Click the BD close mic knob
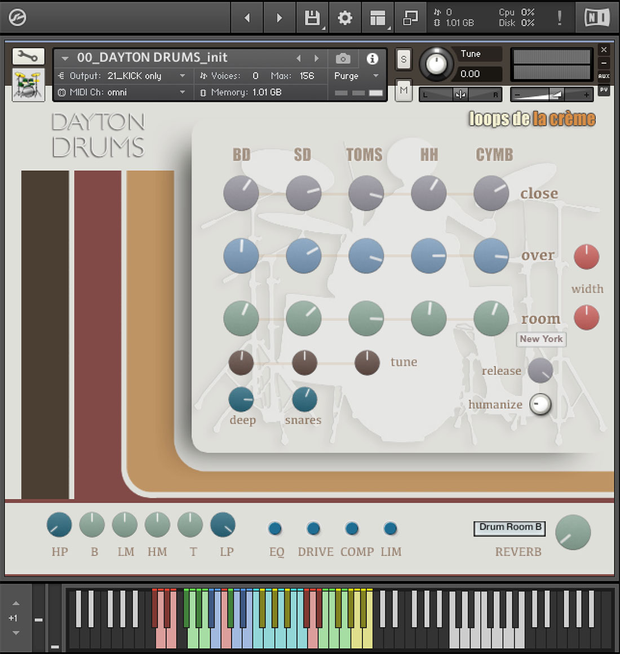 point(241,193)
